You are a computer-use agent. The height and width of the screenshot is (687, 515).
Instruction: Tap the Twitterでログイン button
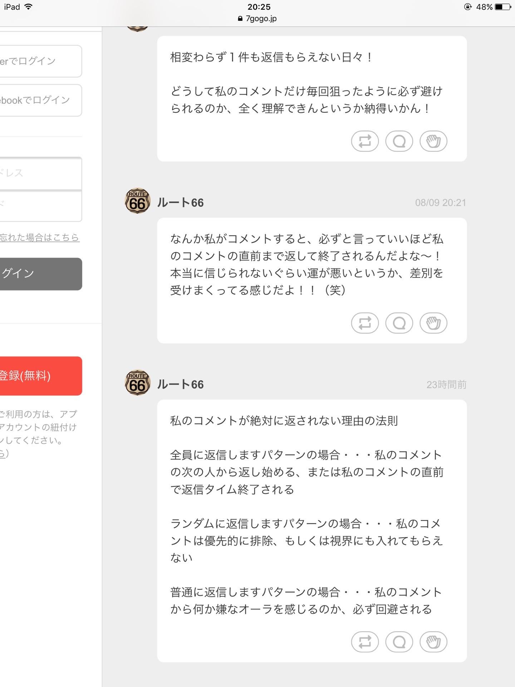click(41, 61)
